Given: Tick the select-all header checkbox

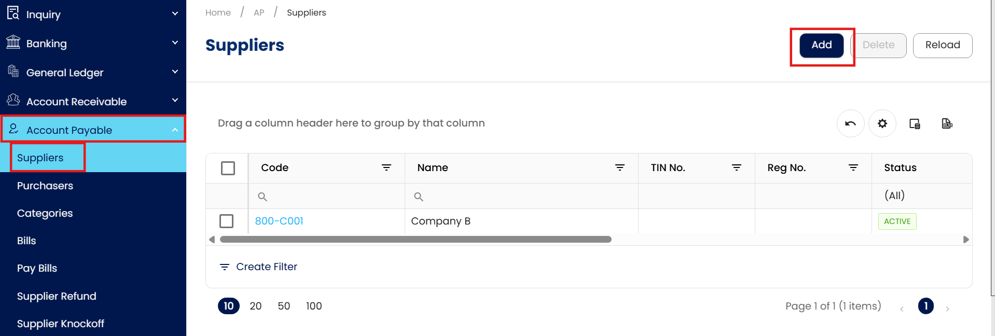Looking at the screenshot, I should tap(228, 168).
